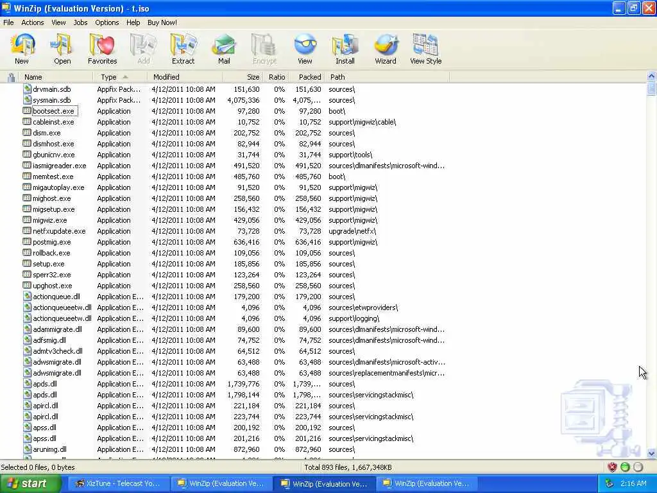
Task: Select the mighost.exe file name
Action: (x=51, y=198)
